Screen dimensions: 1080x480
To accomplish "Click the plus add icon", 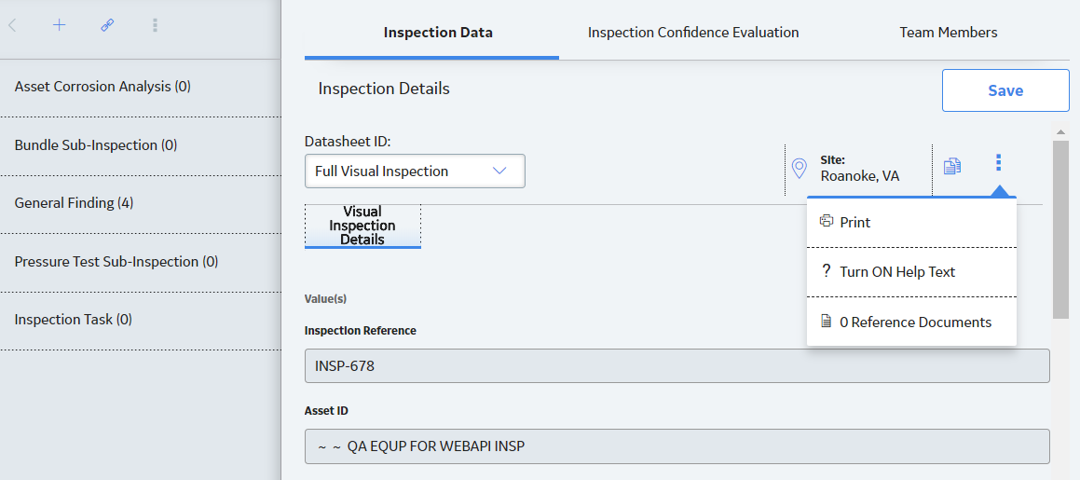I will 60,25.
